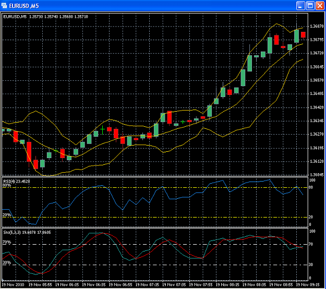Click the EURUSD,M5 OHLC header label
The image size is (326, 289).
pos(46,17)
